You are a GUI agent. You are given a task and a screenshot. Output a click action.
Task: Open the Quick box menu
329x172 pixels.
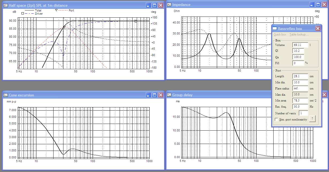coord(280,34)
